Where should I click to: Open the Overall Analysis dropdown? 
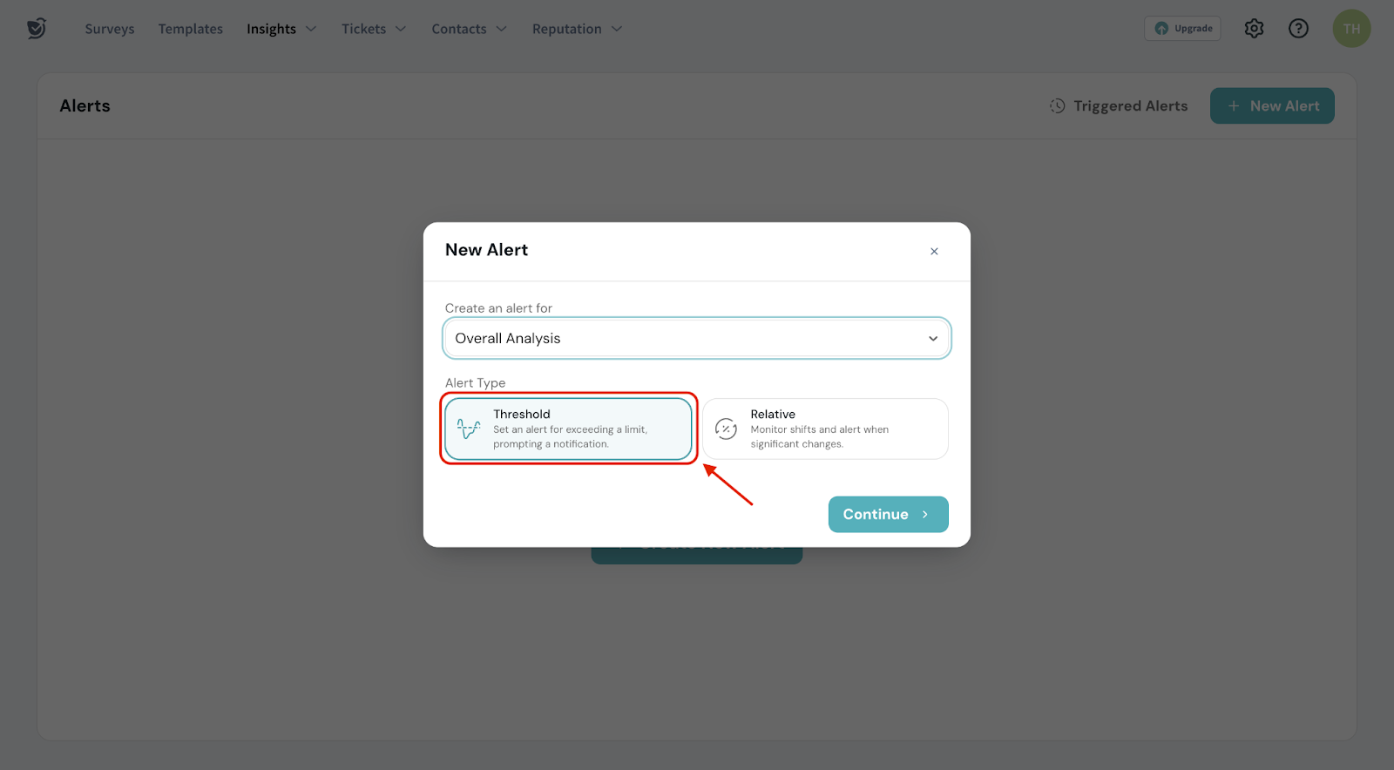[696, 339]
